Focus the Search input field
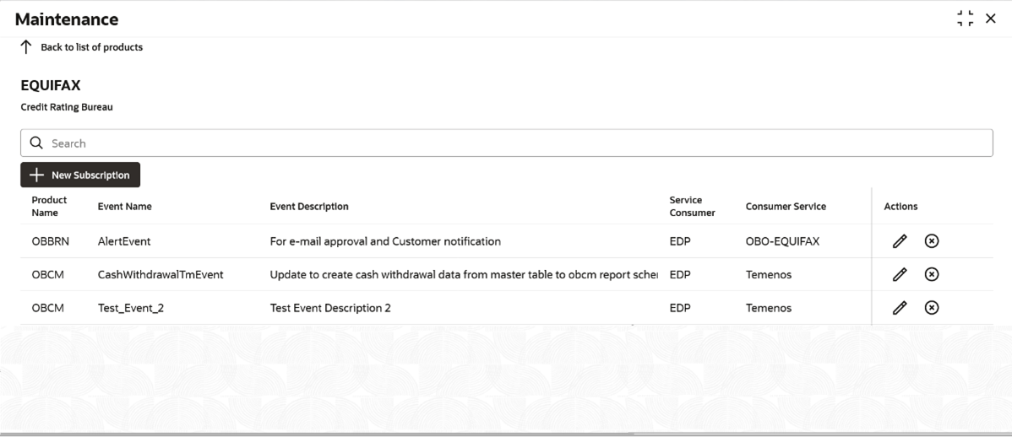 click(507, 143)
